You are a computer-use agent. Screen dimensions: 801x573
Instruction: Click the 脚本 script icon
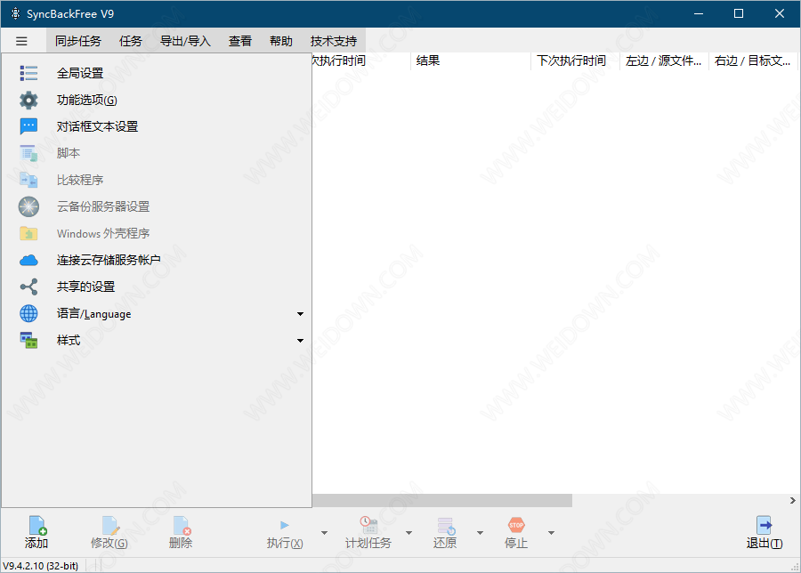coord(28,153)
